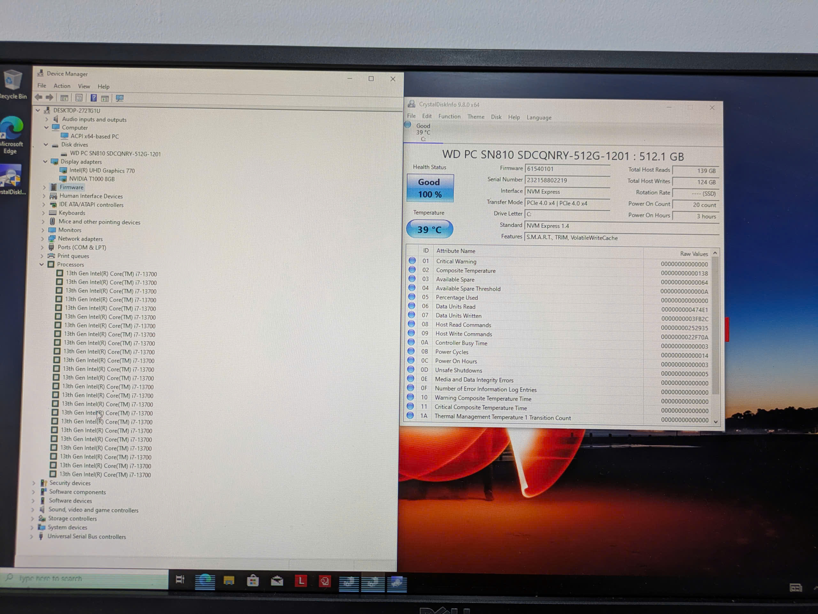Open the Mail app taskbar icon

pos(277,581)
